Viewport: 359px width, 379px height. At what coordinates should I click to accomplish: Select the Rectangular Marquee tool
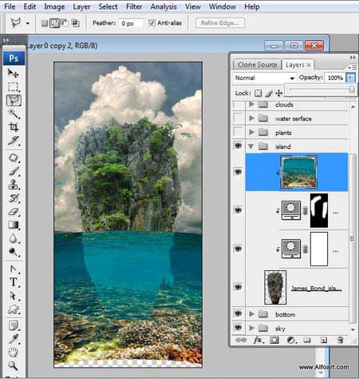[x=14, y=86]
